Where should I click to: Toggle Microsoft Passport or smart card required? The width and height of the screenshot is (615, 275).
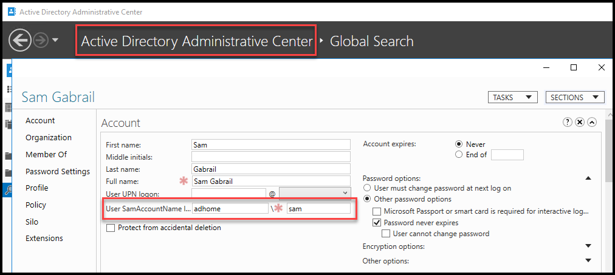(x=377, y=211)
